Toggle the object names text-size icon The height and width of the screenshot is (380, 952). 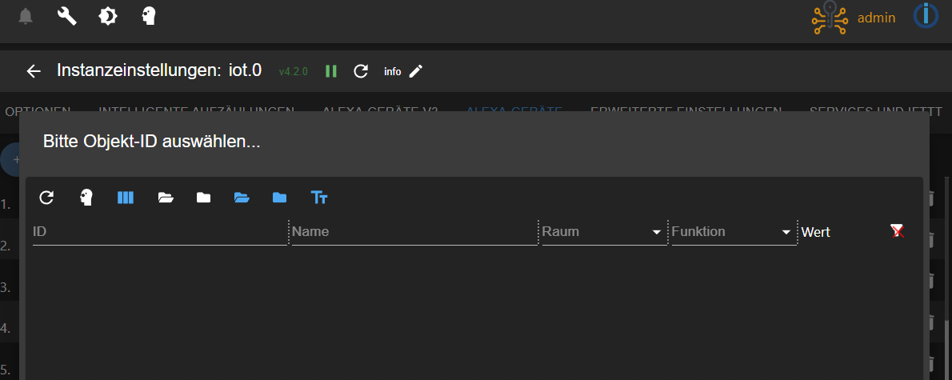tap(319, 198)
